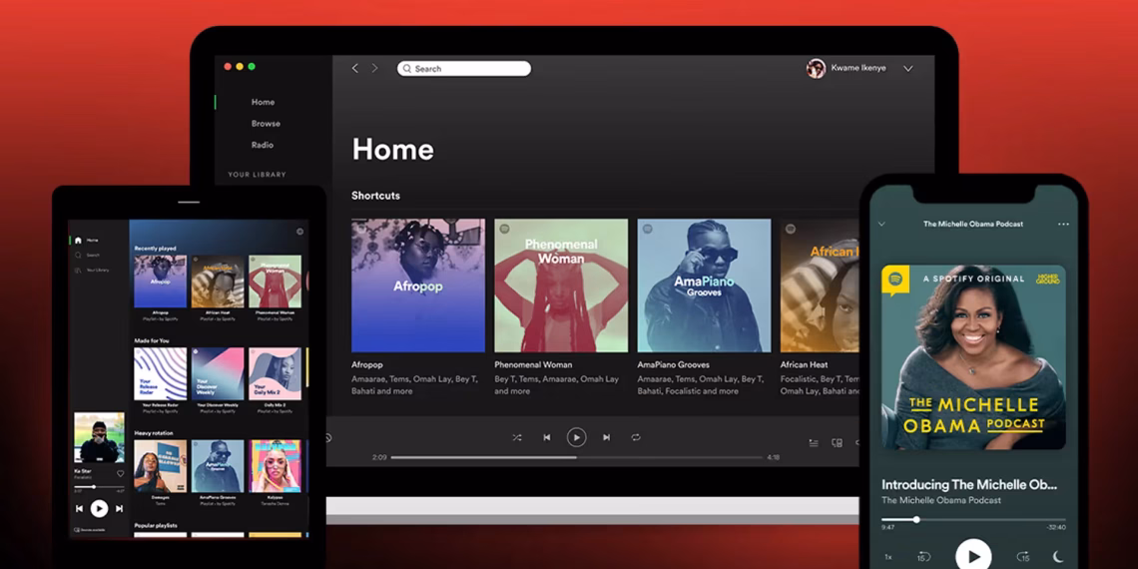Click the Your Library icon in tablet sidebar

pos(79,270)
